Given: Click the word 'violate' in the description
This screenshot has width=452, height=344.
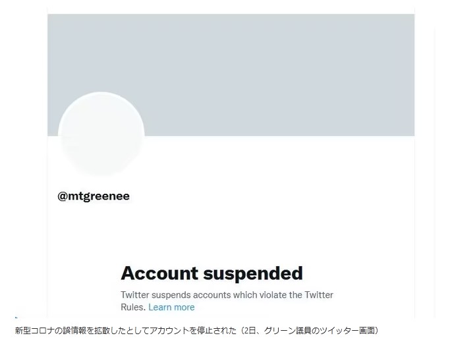Looking at the screenshot, I should pyautogui.click(x=273, y=295).
